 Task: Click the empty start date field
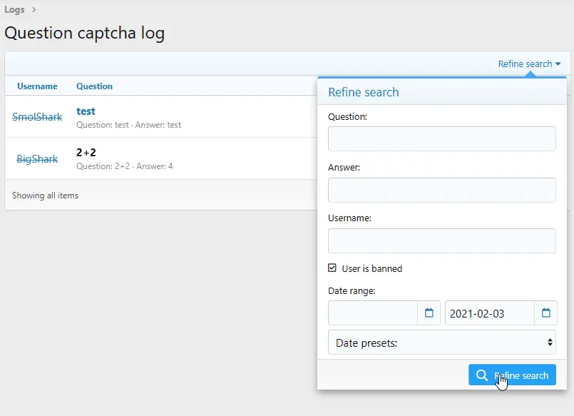[x=373, y=313]
